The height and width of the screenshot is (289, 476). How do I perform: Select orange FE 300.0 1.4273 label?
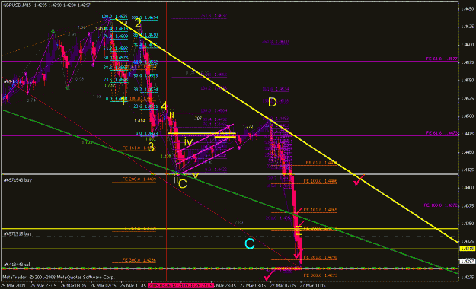321,275
